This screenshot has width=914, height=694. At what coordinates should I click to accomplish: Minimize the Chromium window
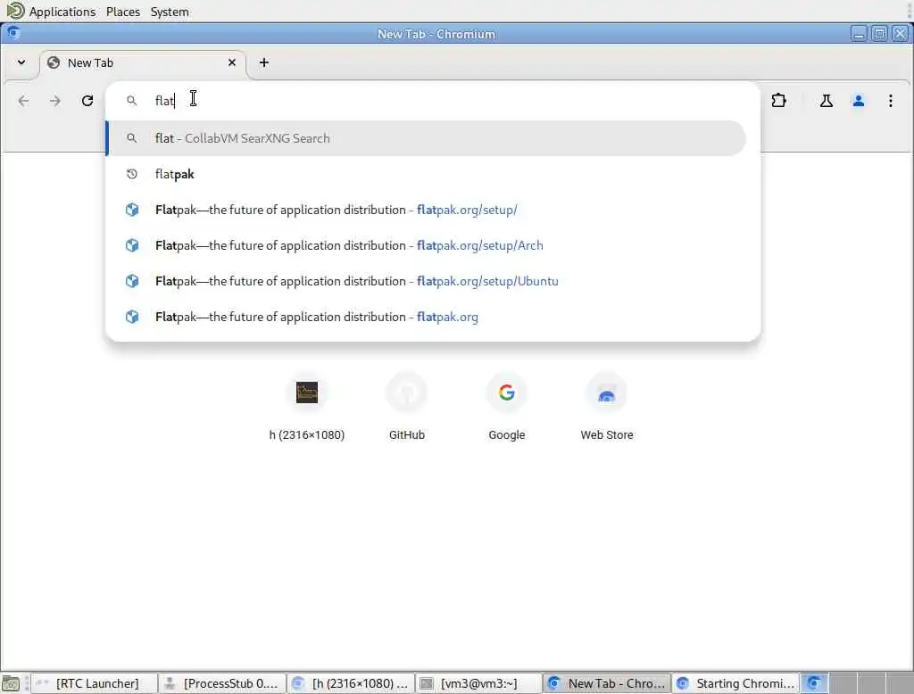tap(858, 34)
